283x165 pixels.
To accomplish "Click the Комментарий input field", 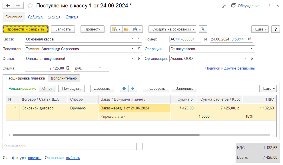I will point(69,146).
